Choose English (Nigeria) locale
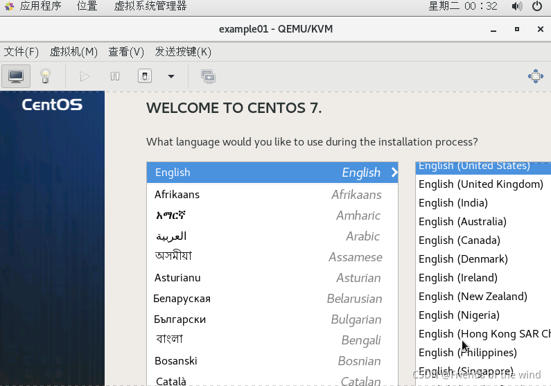The image size is (551, 386). click(484, 315)
